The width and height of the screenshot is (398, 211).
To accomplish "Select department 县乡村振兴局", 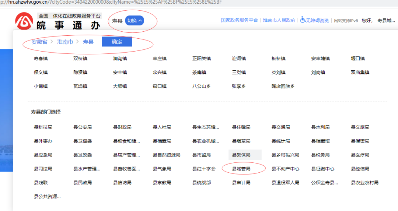I will (285, 155).
